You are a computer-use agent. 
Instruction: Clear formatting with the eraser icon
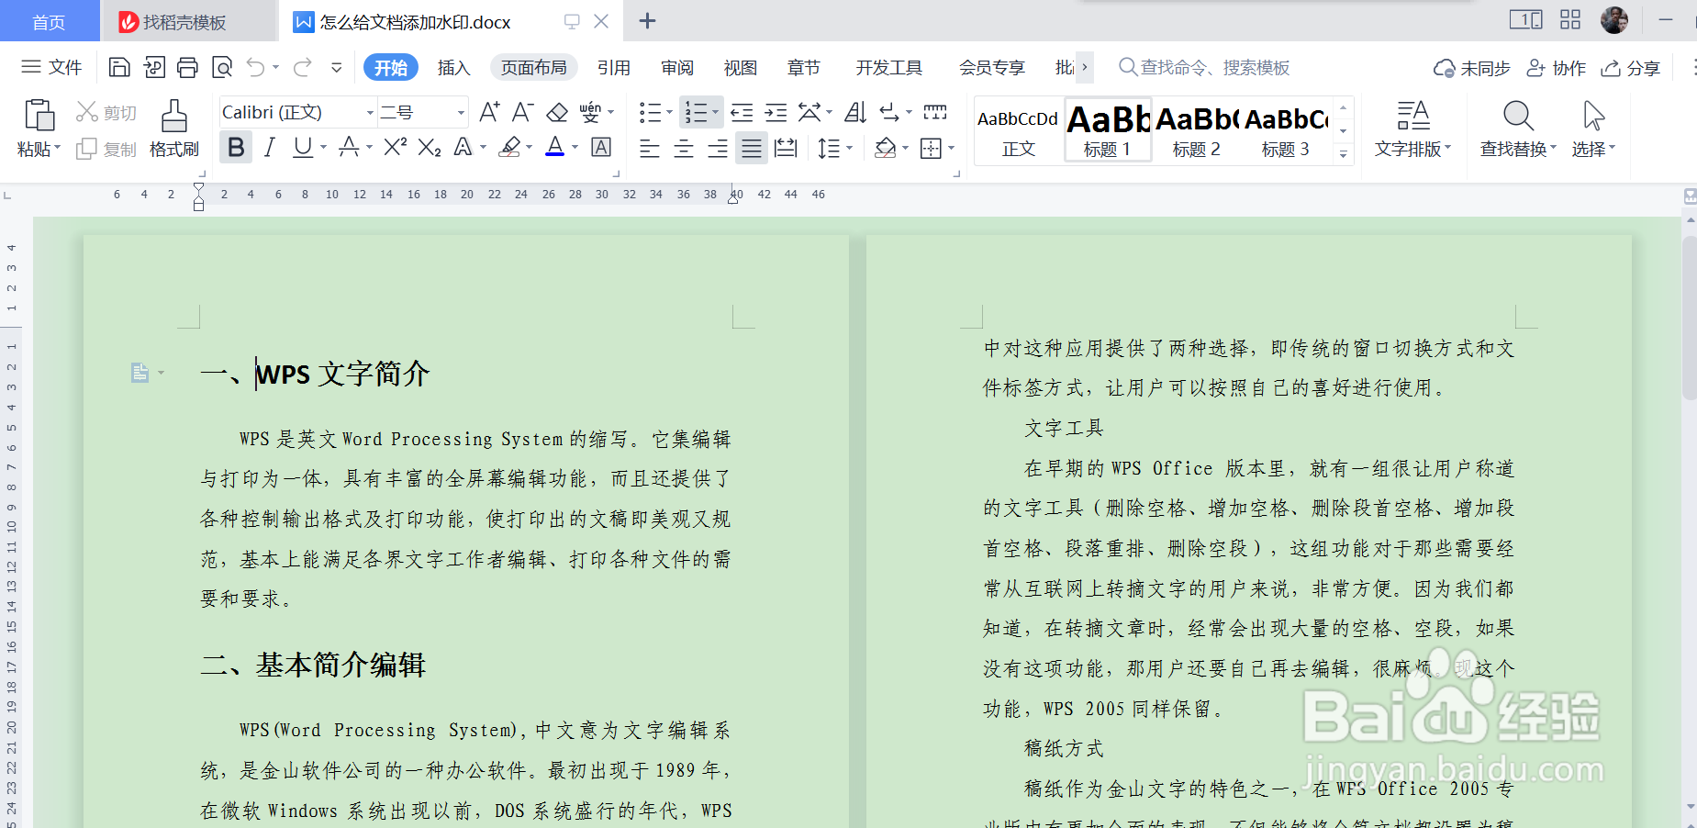[557, 112]
